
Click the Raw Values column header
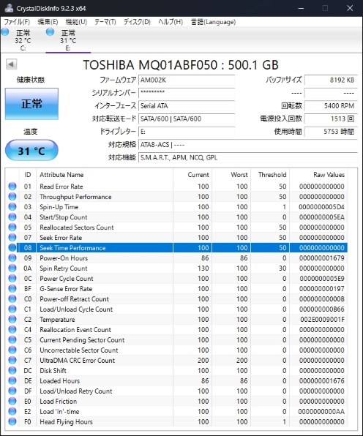(x=329, y=175)
